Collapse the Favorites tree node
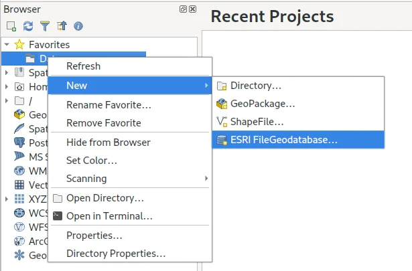Image resolution: width=412 pixels, height=271 pixels. coord(7,45)
